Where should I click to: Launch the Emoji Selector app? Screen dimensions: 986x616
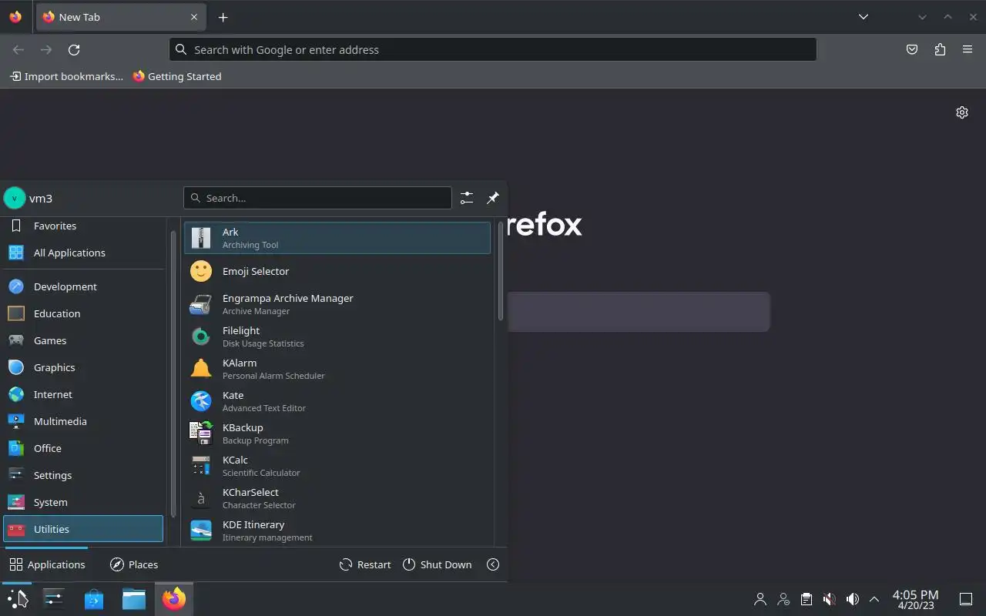click(x=337, y=271)
